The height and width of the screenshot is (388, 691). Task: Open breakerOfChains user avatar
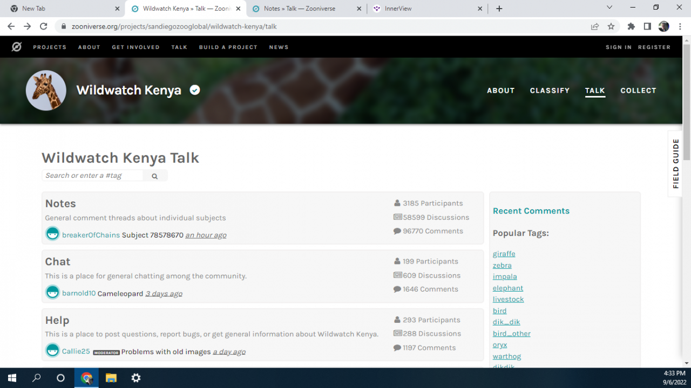pyautogui.click(x=52, y=233)
